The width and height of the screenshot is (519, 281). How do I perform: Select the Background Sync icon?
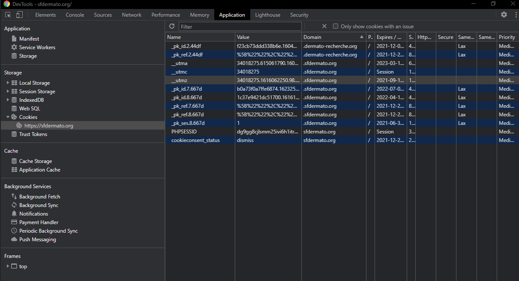pos(14,205)
